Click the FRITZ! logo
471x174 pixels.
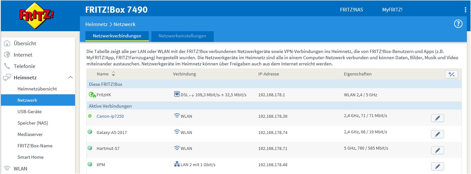36,15
